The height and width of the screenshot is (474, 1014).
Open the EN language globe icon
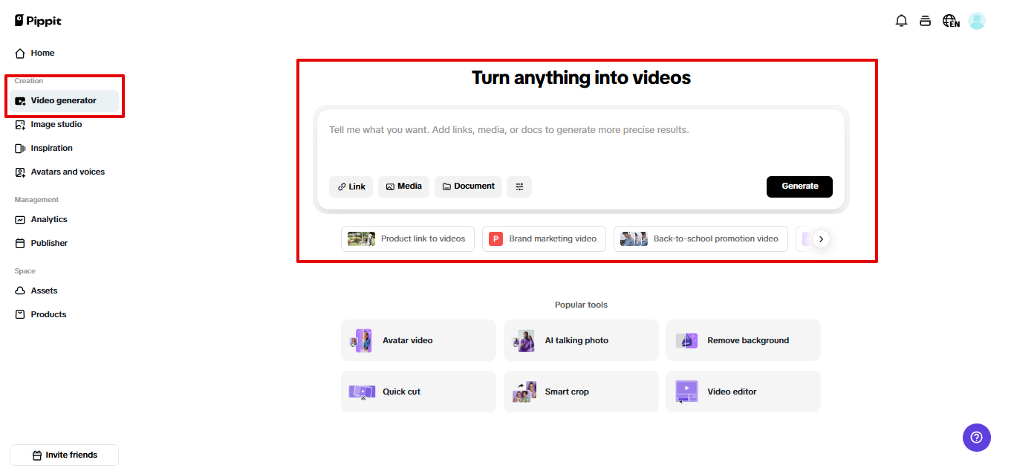point(951,20)
